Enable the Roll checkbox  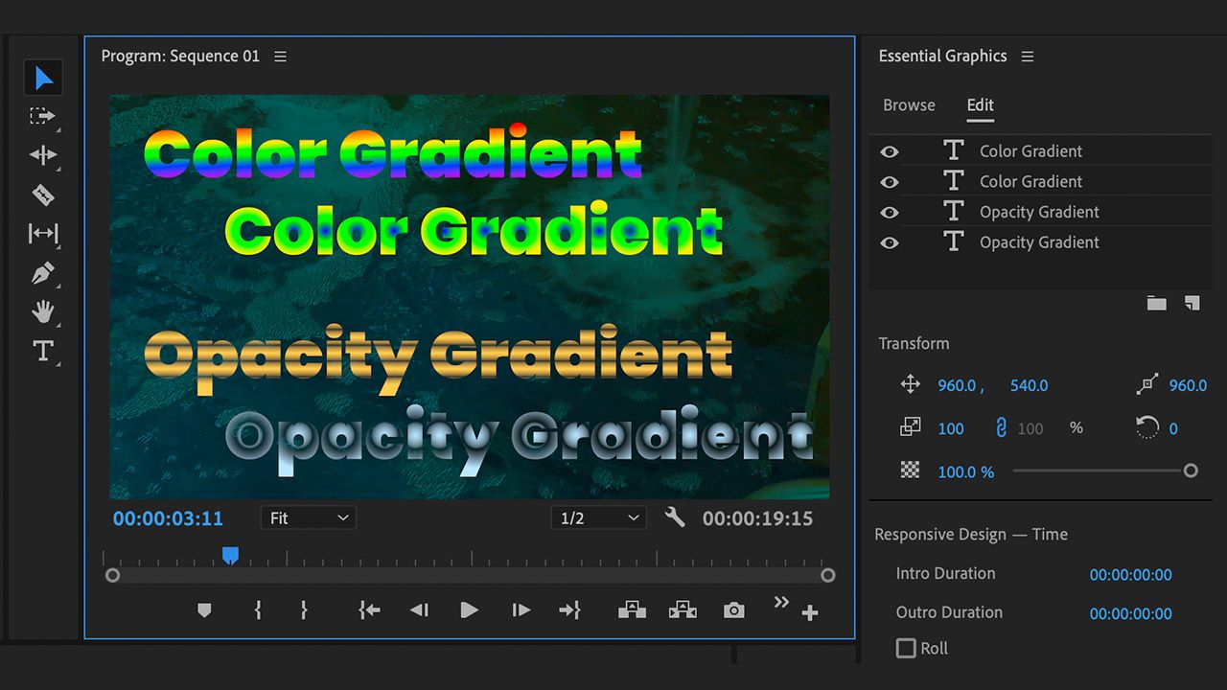coord(906,649)
